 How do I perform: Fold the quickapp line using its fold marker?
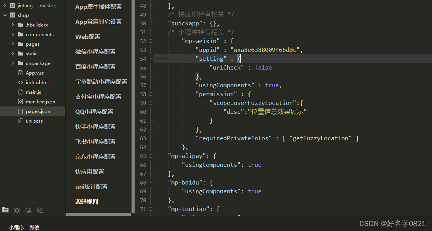(x=150, y=23)
